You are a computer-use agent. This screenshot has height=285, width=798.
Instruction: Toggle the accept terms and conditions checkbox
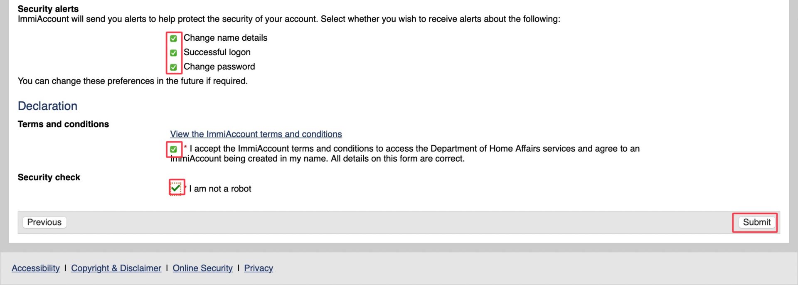[173, 149]
